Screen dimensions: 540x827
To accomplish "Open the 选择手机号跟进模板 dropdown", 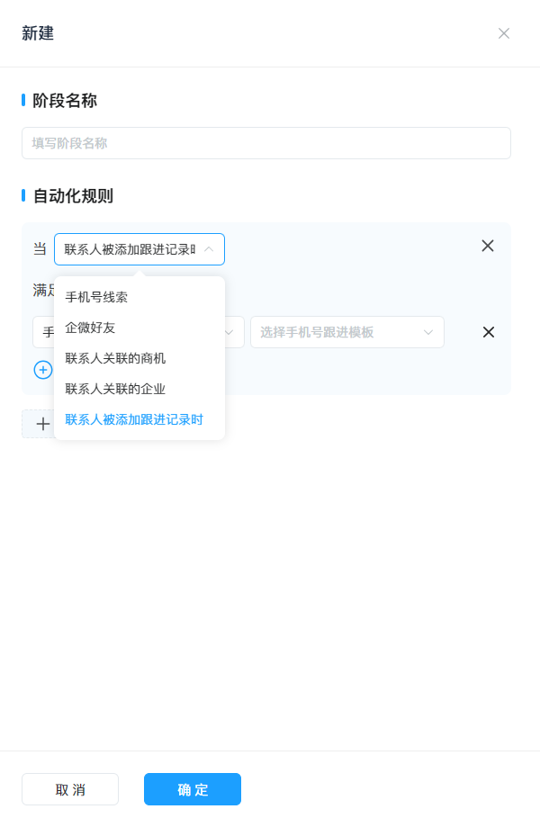I will coord(347,332).
